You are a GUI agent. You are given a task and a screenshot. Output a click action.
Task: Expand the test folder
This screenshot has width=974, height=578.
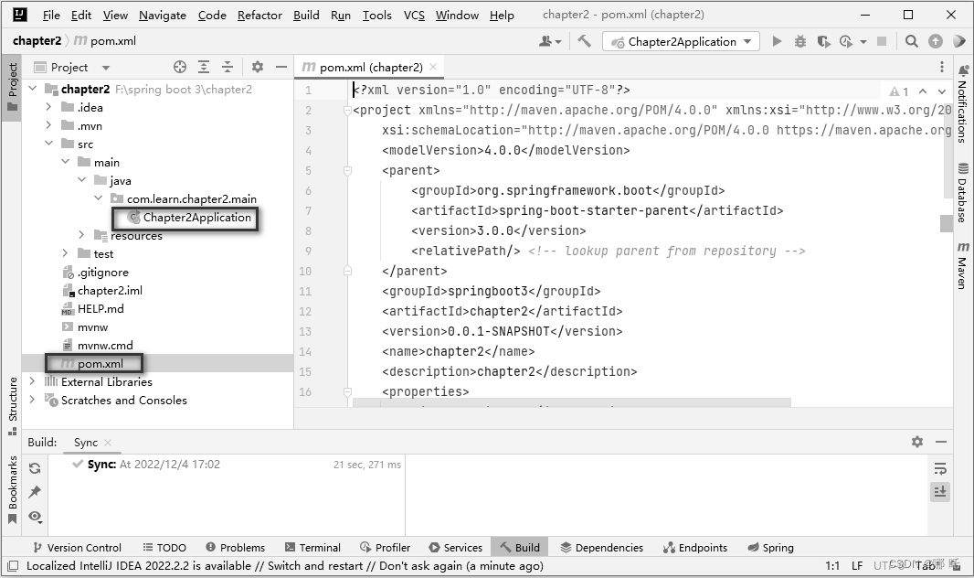click(x=65, y=253)
